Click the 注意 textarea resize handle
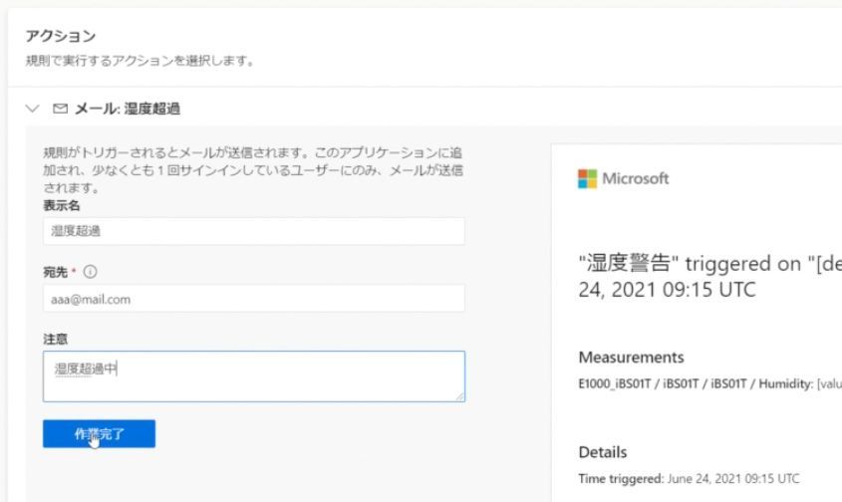 click(459, 396)
